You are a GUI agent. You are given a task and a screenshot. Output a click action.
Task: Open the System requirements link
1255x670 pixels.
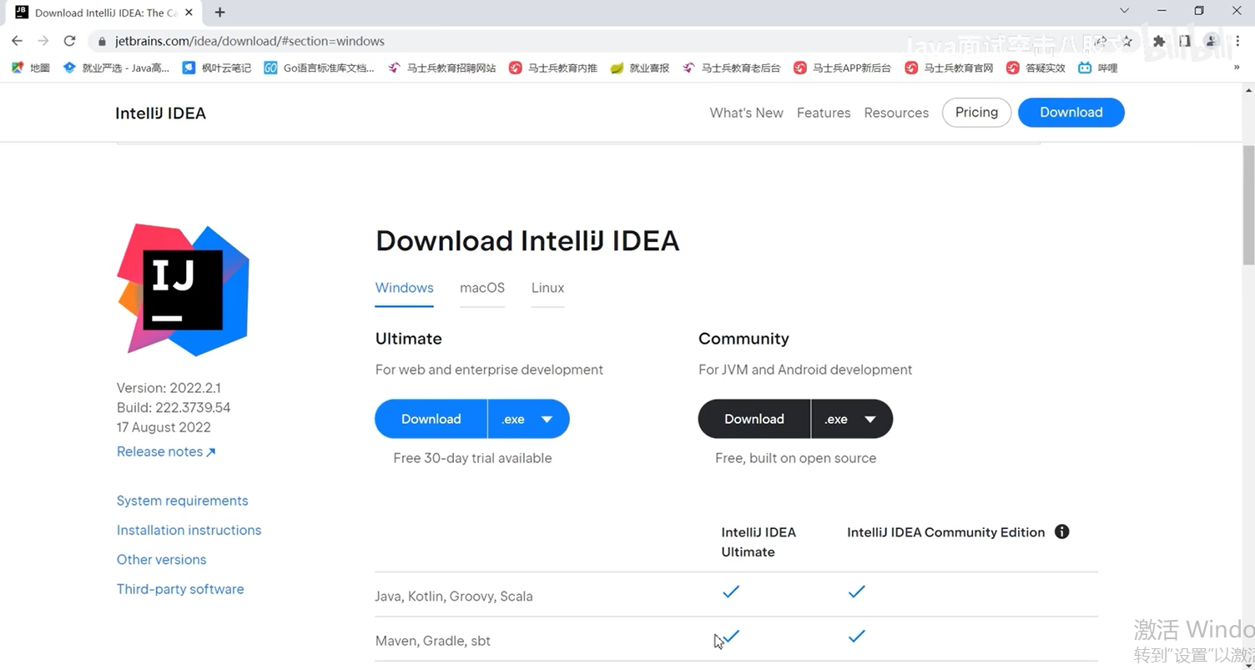click(x=182, y=501)
